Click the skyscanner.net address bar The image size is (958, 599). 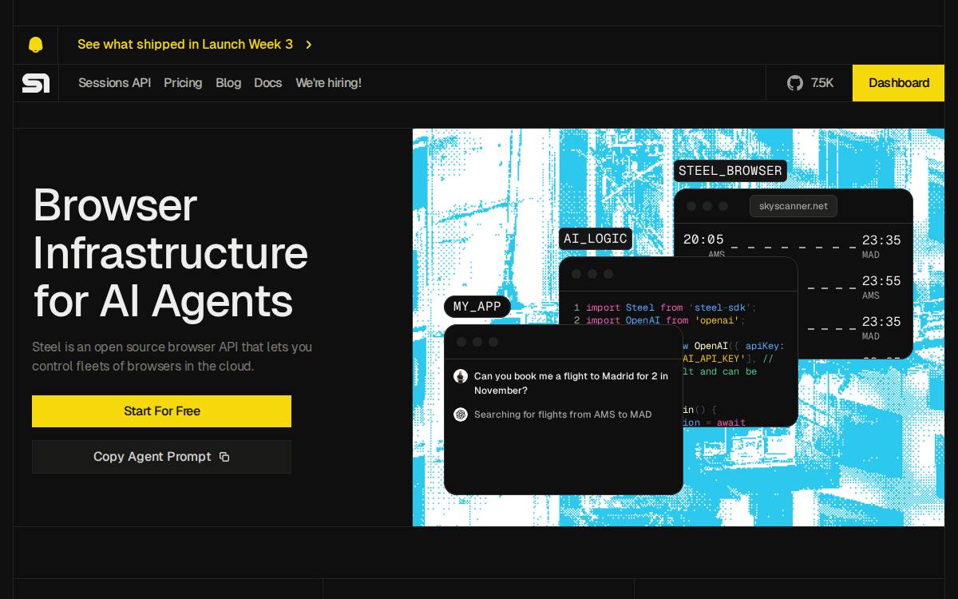click(794, 206)
